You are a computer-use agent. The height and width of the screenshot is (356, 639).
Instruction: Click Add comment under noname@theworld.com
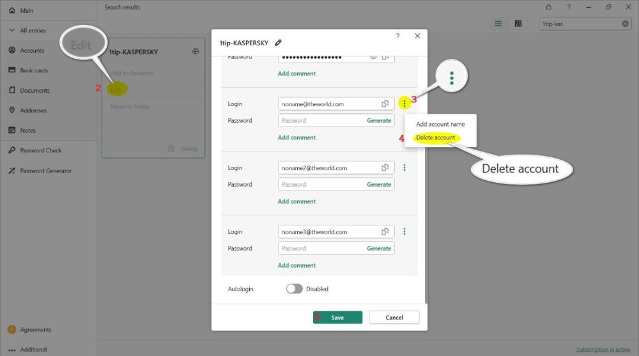pyautogui.click(x=296, y=137)
